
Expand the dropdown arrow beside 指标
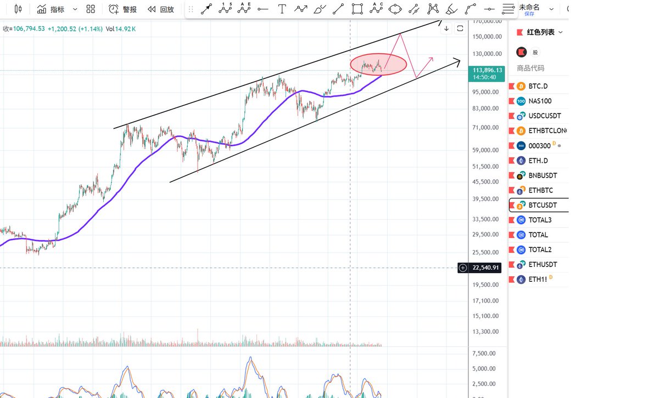75,9
